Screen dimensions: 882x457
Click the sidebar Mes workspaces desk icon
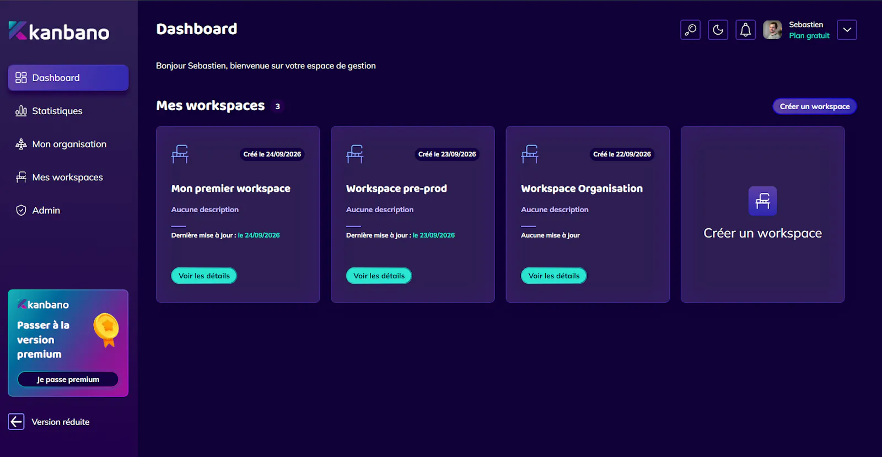21,177
